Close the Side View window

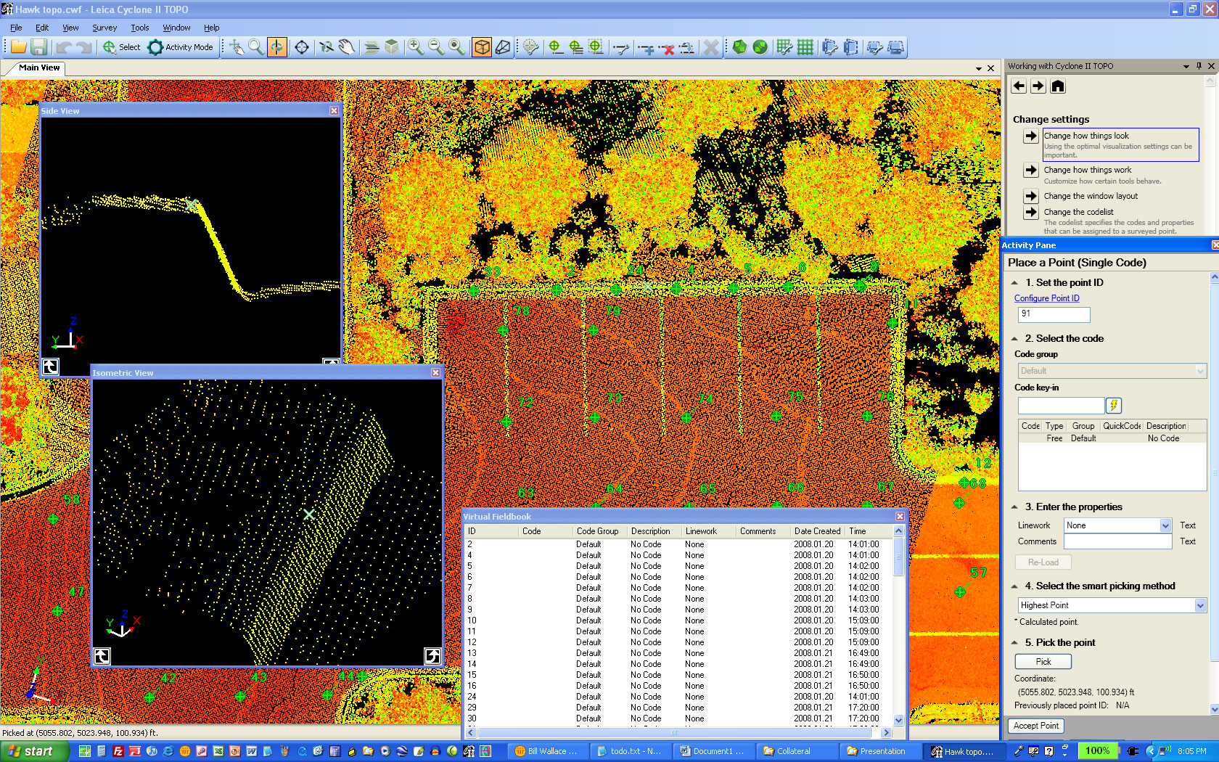pos(334,111)
